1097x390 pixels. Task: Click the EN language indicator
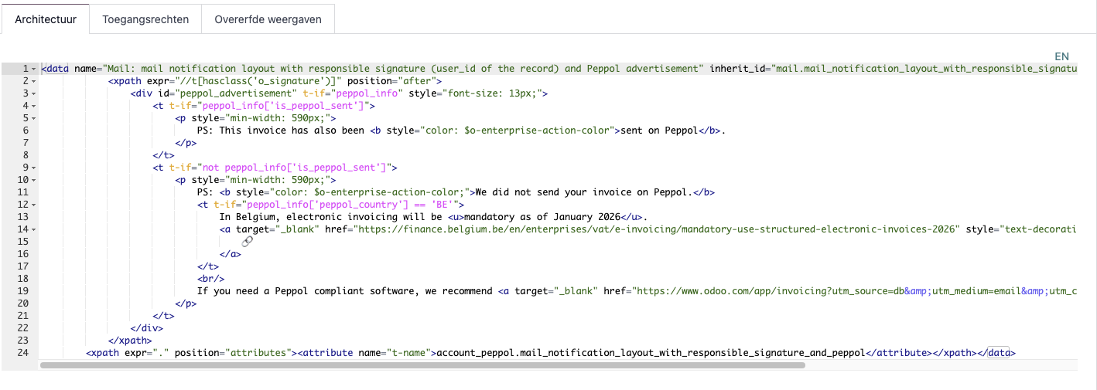click(x=1061, y=56)
